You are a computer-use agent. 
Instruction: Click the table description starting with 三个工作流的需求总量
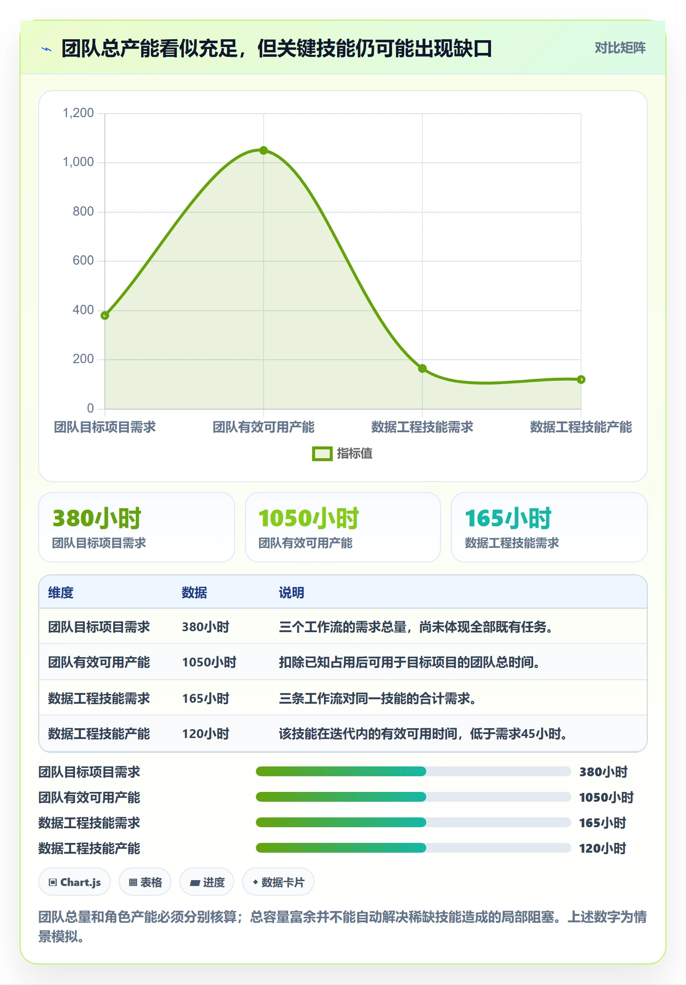(x=416, y=627)
